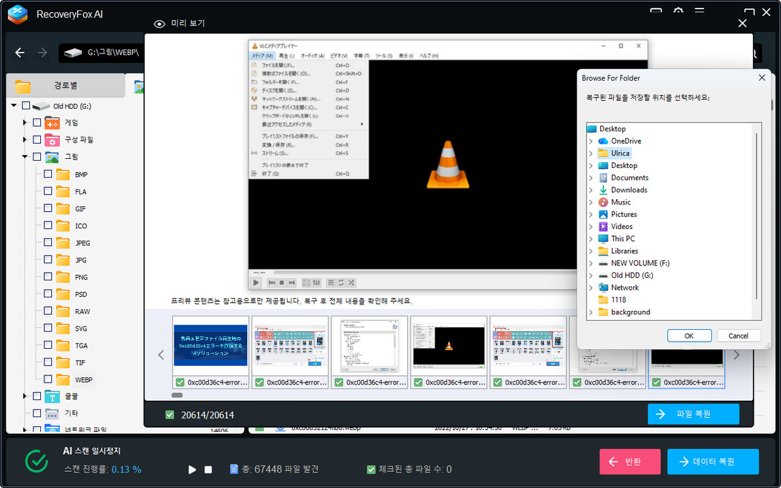Stop the scan with the stop icon
781x488 pixels.
pos(208,469)
